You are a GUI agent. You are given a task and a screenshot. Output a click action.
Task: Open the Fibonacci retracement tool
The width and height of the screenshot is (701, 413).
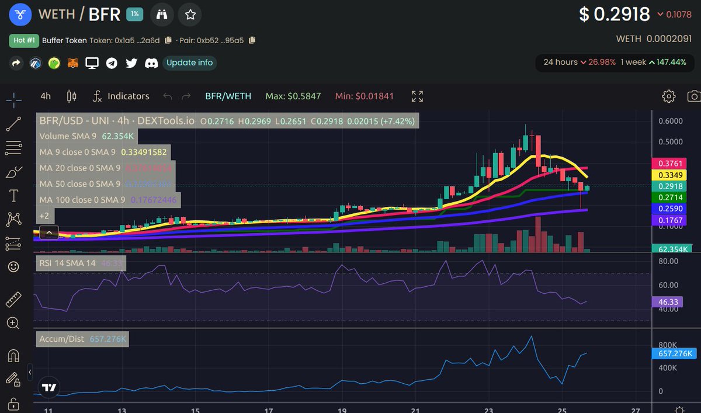(x=14, y=148)
